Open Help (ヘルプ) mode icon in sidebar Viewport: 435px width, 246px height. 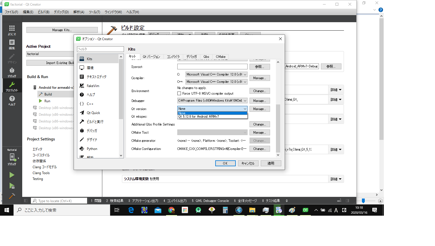pos(12,100)
